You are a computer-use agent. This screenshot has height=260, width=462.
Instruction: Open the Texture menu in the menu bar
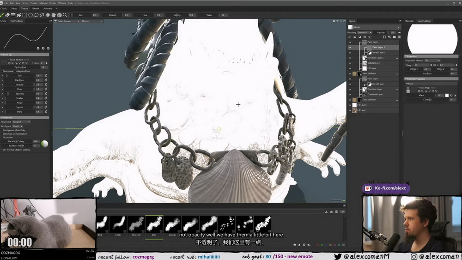click(x=34, y=3)
